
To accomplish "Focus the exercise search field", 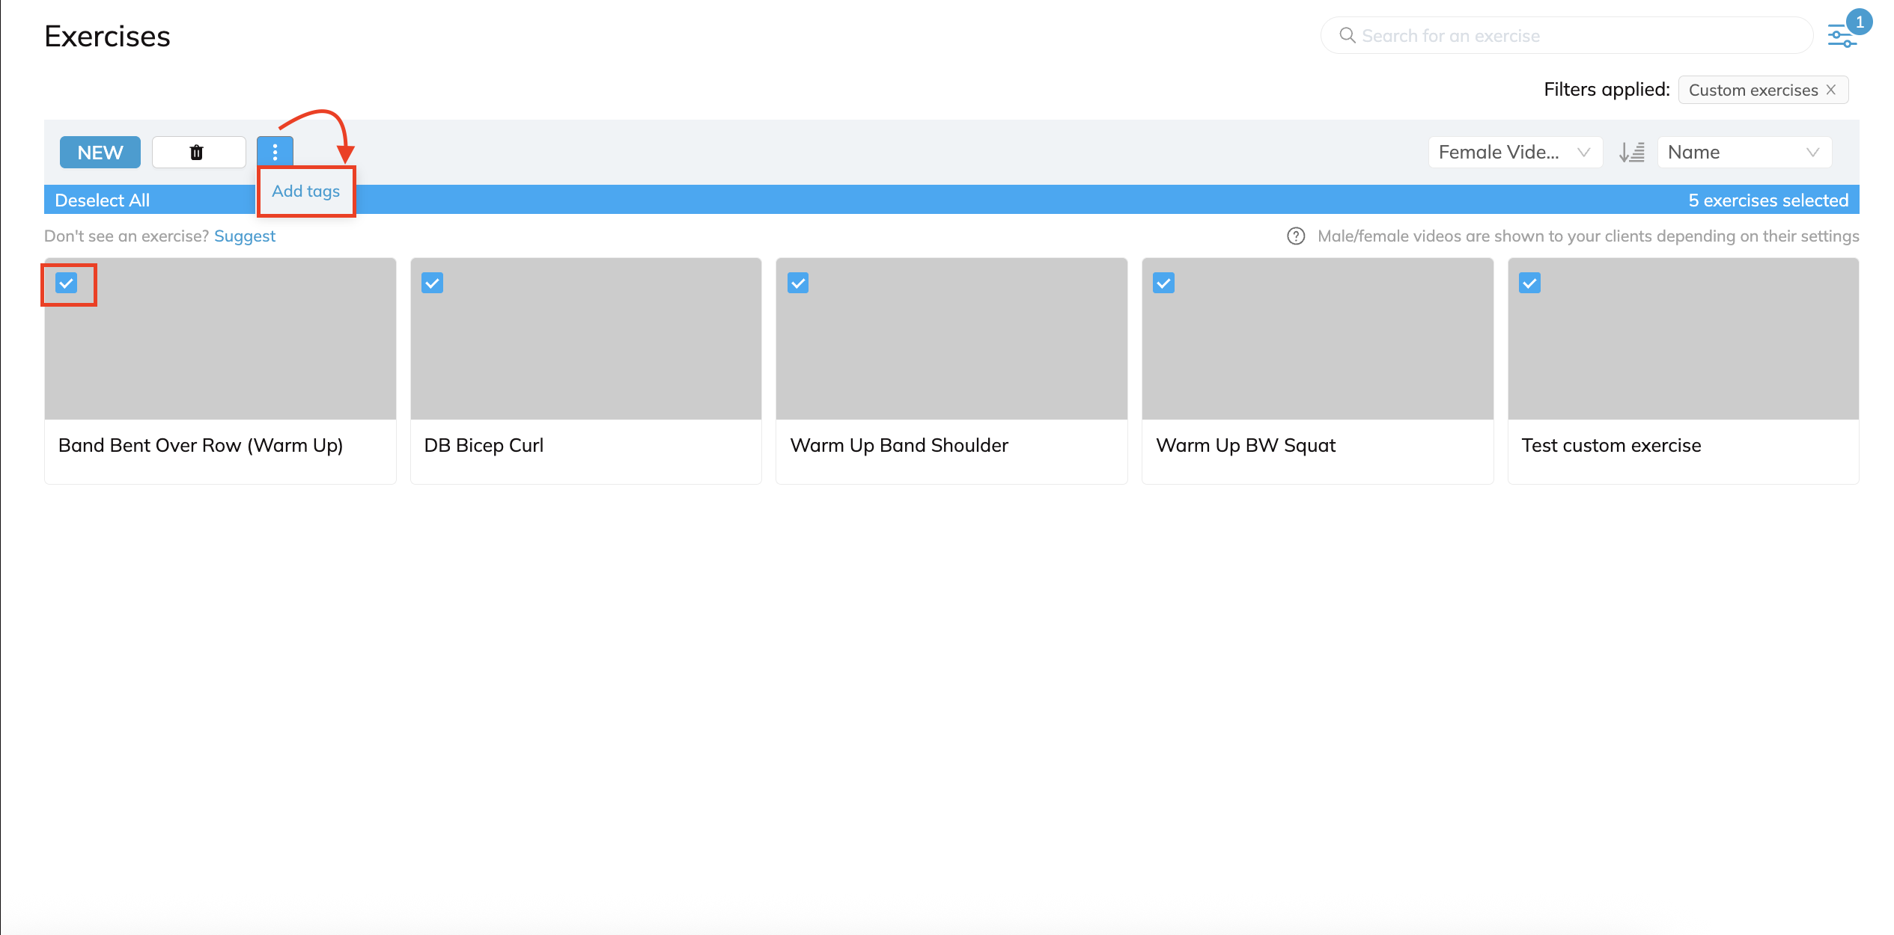I will (1572, 36).
